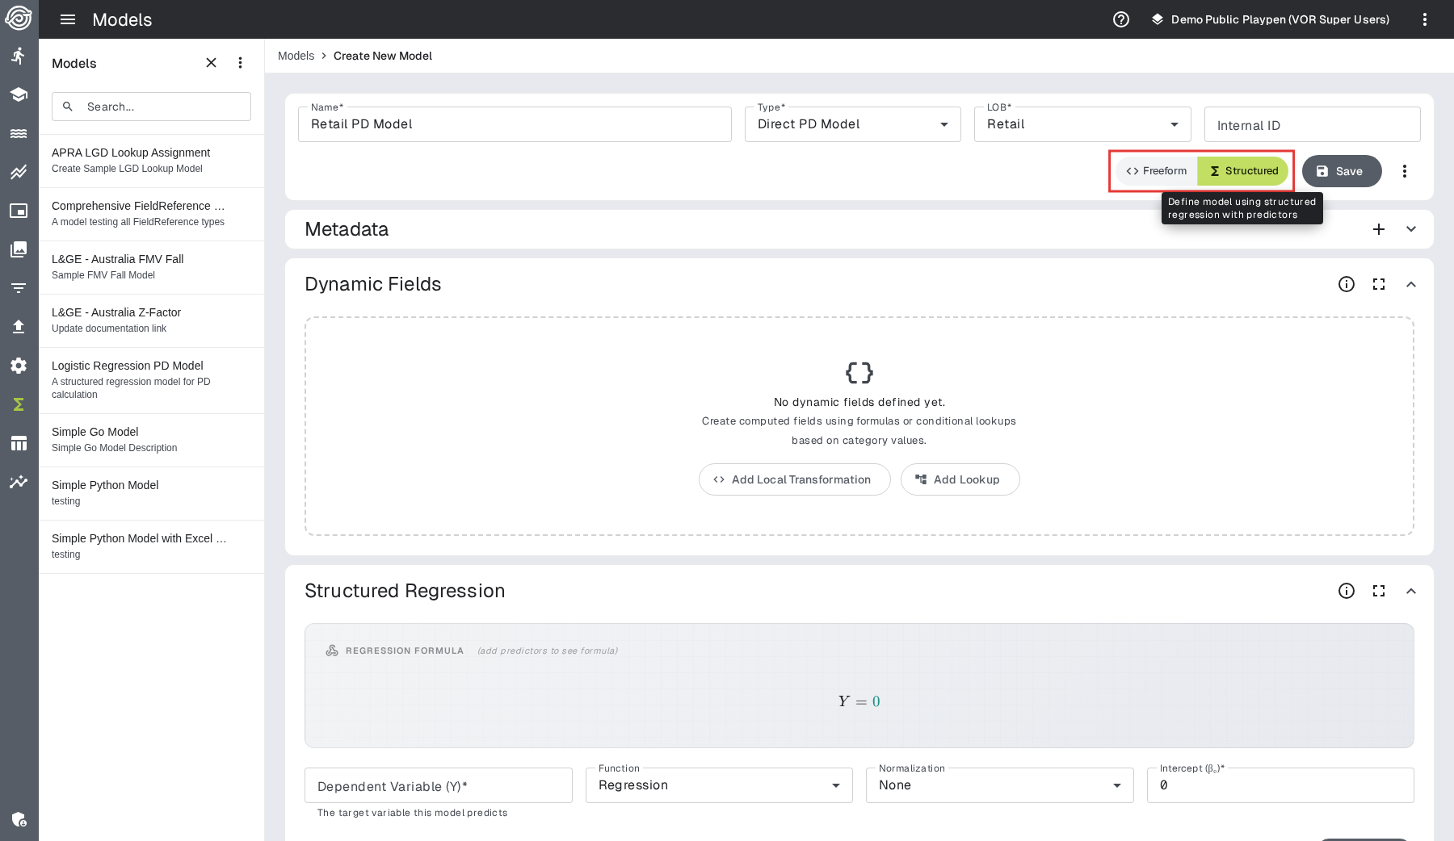Click Dynamic Fields info icon
This screenshot has height=841, width=1454.
click(1346, 284)
